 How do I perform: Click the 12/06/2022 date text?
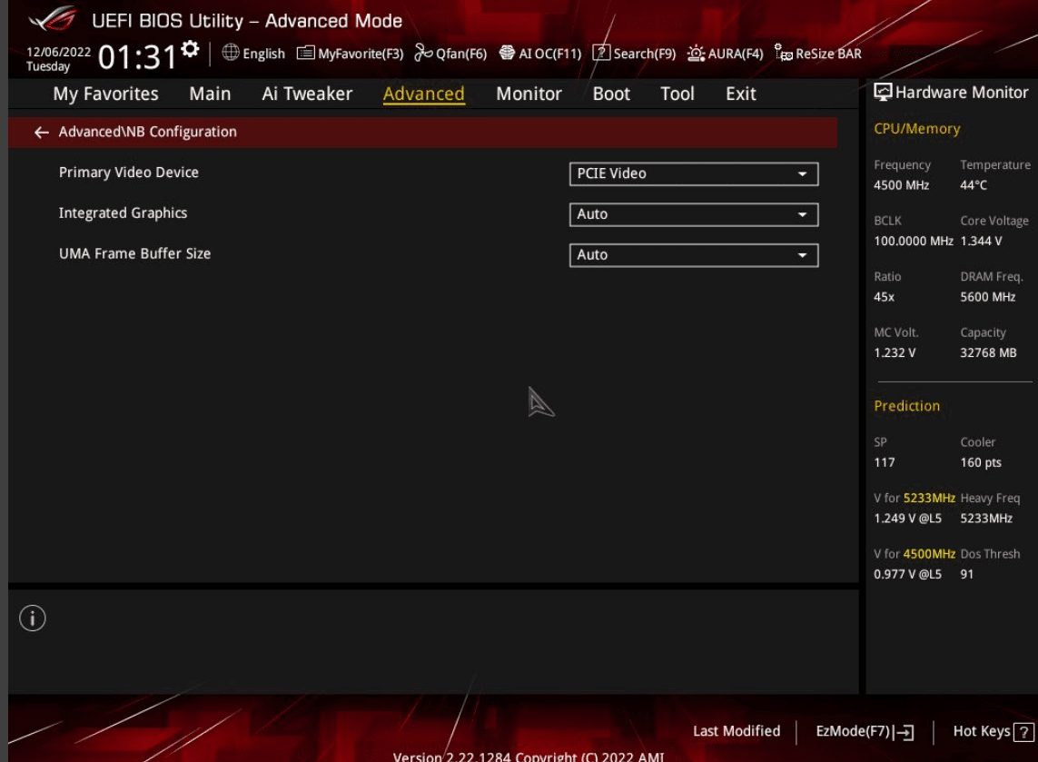(x=58, y=53)
